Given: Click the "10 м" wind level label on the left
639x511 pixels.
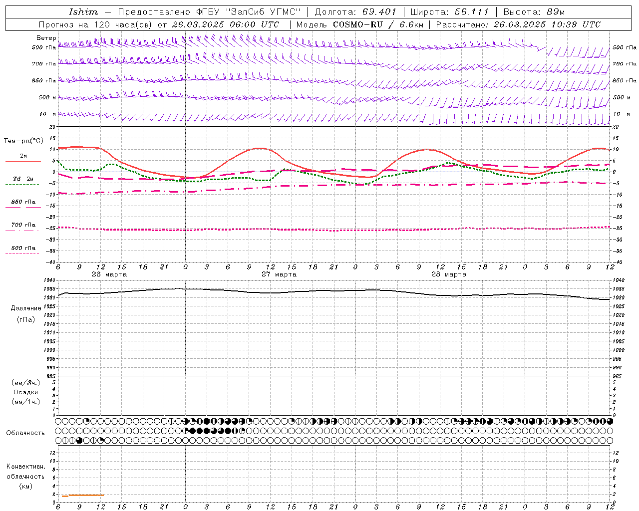Looking at the screenshot, I should tap(48, 114).
